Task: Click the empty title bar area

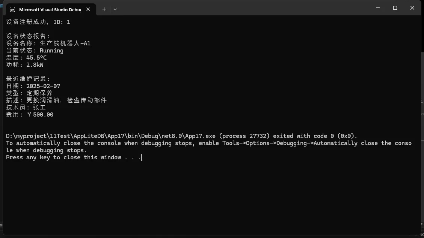Action: (x=244, y=8)
